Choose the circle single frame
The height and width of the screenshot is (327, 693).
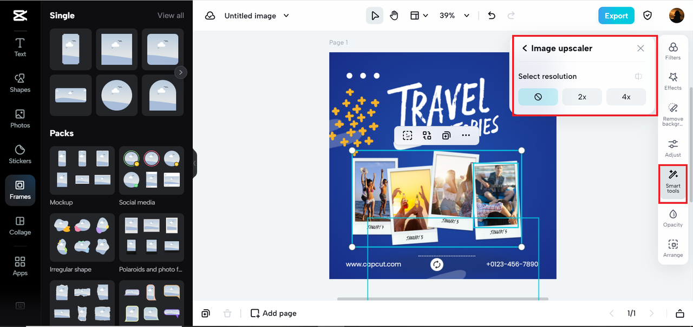pos(117,95)
